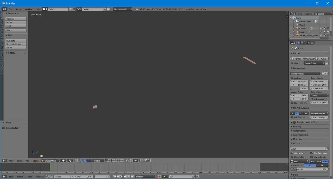The width and height of the screenshot is (333, 179).
Task: Open the Add menu in viewport header
Action: (28, 161)
